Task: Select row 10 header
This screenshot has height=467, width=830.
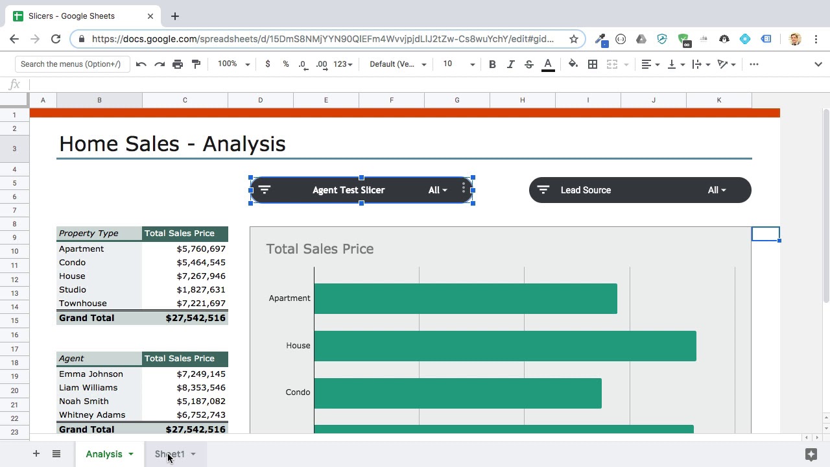Action: (14, 251)
